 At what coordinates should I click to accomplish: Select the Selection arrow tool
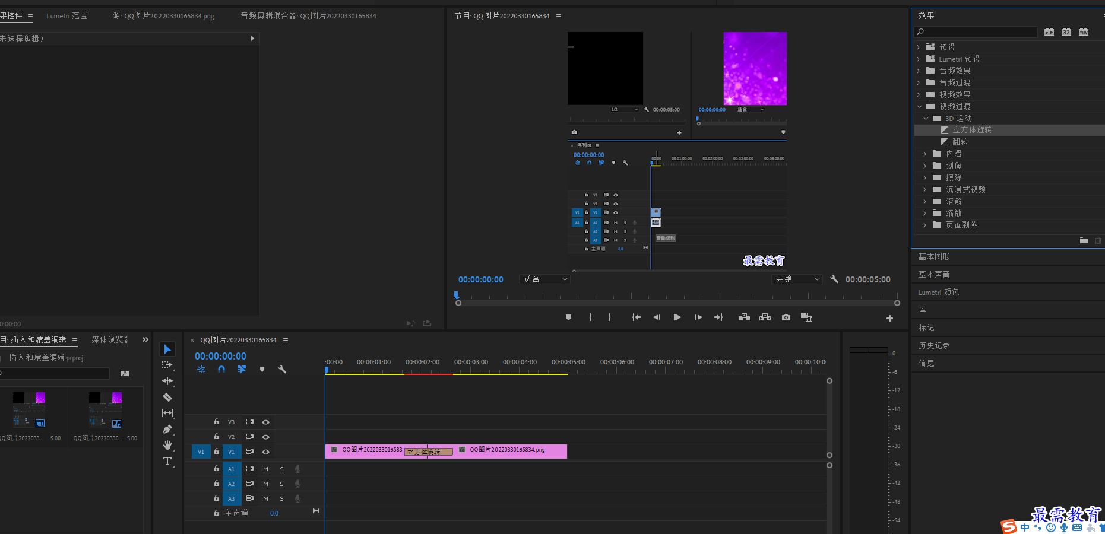click(167, 349)
